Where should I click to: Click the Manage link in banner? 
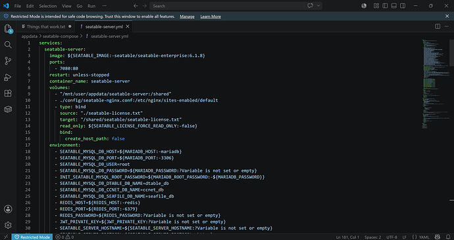point(187,16)
